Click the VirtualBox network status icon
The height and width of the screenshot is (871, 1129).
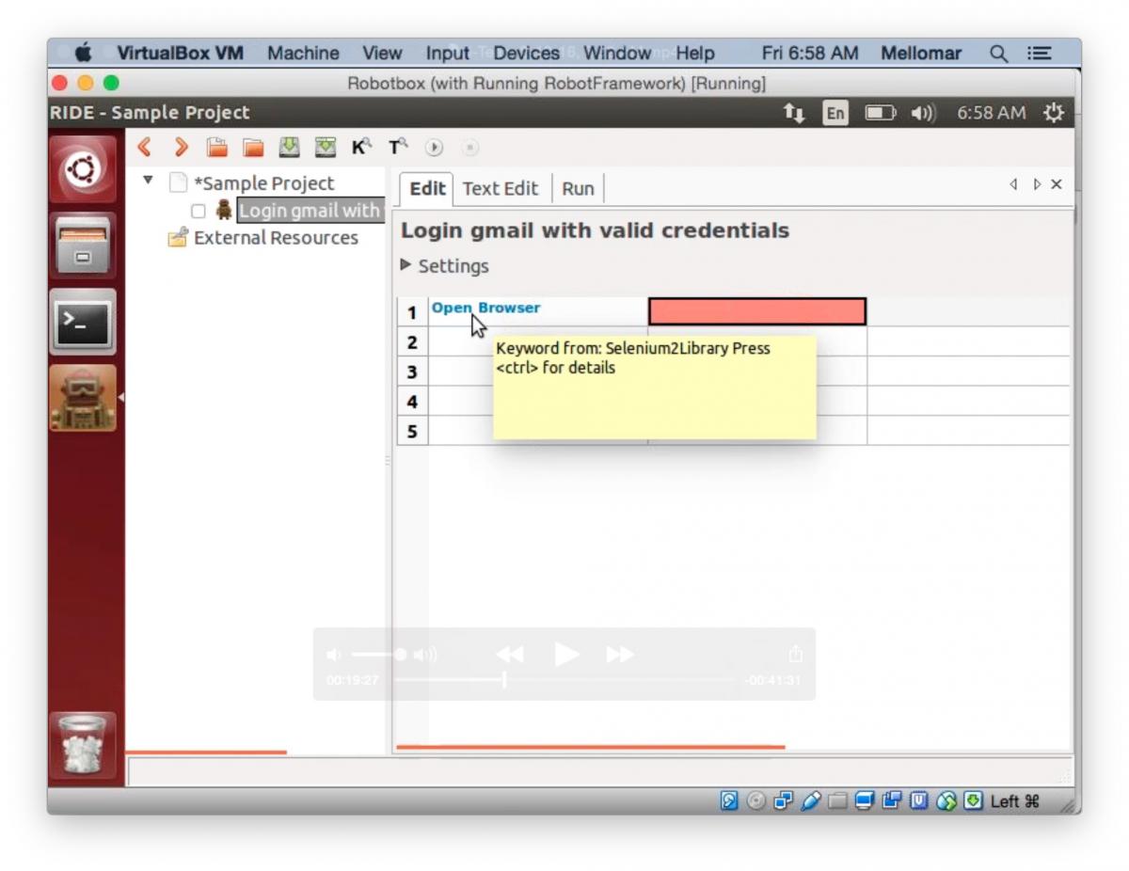coord(784,800)
